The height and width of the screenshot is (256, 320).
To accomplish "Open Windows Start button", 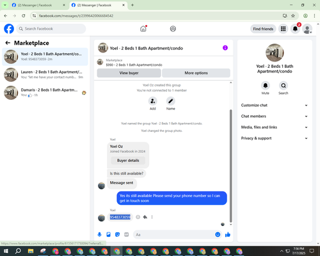I will [6, 251].
